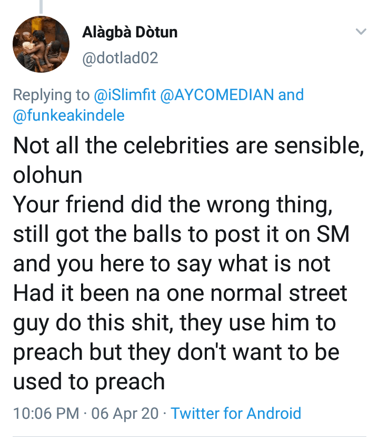Open the Twitter for Android source link
379x442 pixels.
236,413
